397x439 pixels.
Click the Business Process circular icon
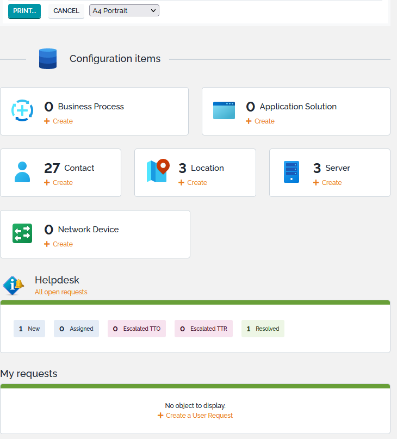pyautogui.click(x=22, y=110)
